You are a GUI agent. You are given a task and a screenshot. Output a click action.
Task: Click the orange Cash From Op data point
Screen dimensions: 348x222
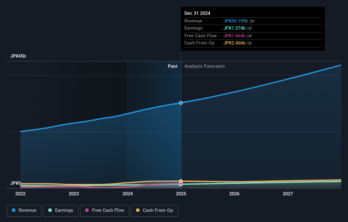pos(181,181)
